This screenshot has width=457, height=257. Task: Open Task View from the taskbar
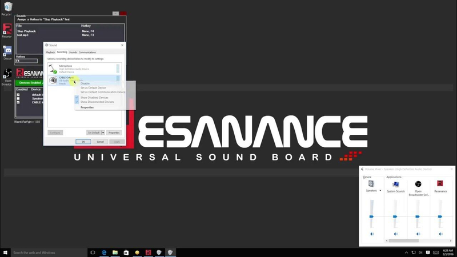tap(93, 252)
